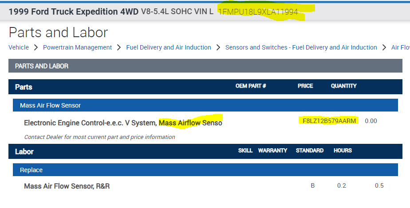410x208 pixels.
Task: Click the chevron right after Vehicle
Action: [35, 47]
